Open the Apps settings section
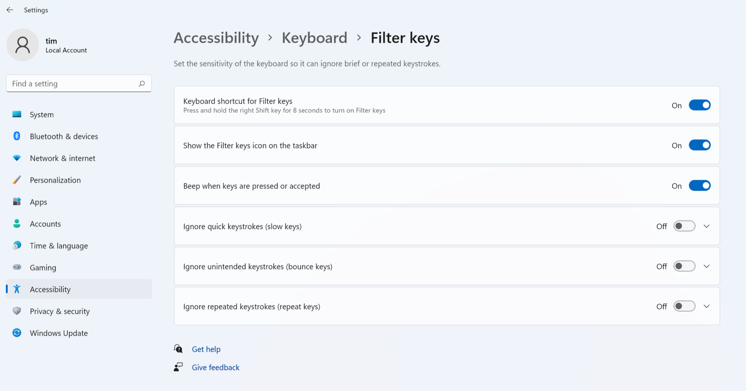 tap(38, 202)
